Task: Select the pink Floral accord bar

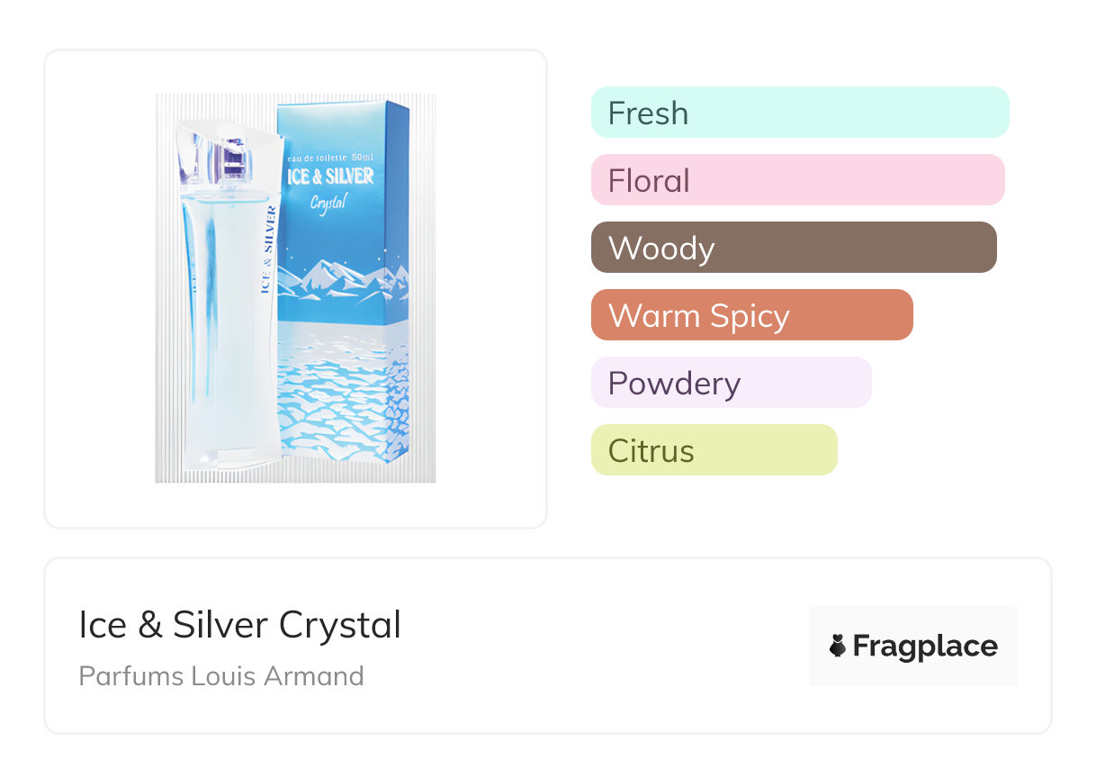Action: [797, 180]
